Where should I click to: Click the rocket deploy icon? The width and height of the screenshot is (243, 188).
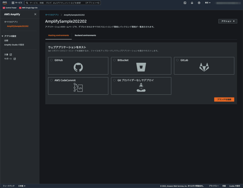click(141, 87)
